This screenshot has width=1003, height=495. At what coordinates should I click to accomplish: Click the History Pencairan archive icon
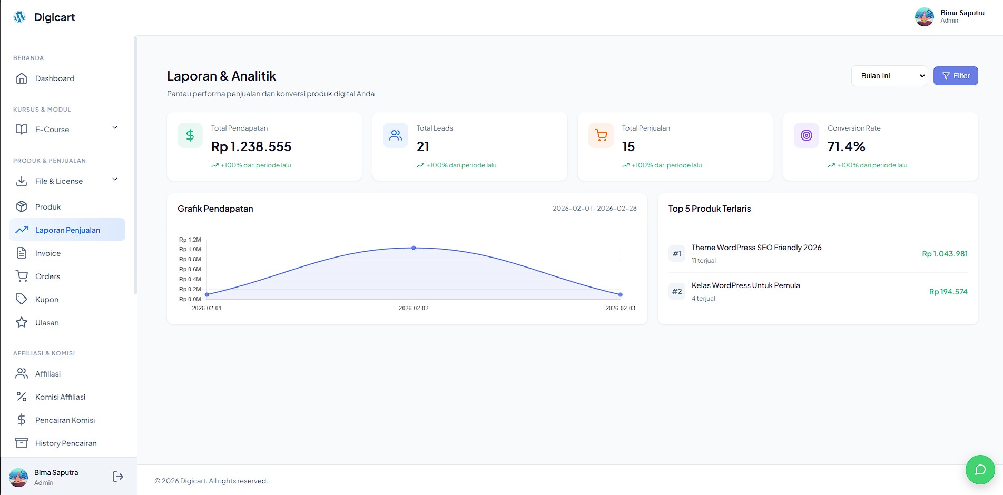(x=22, y=443)
